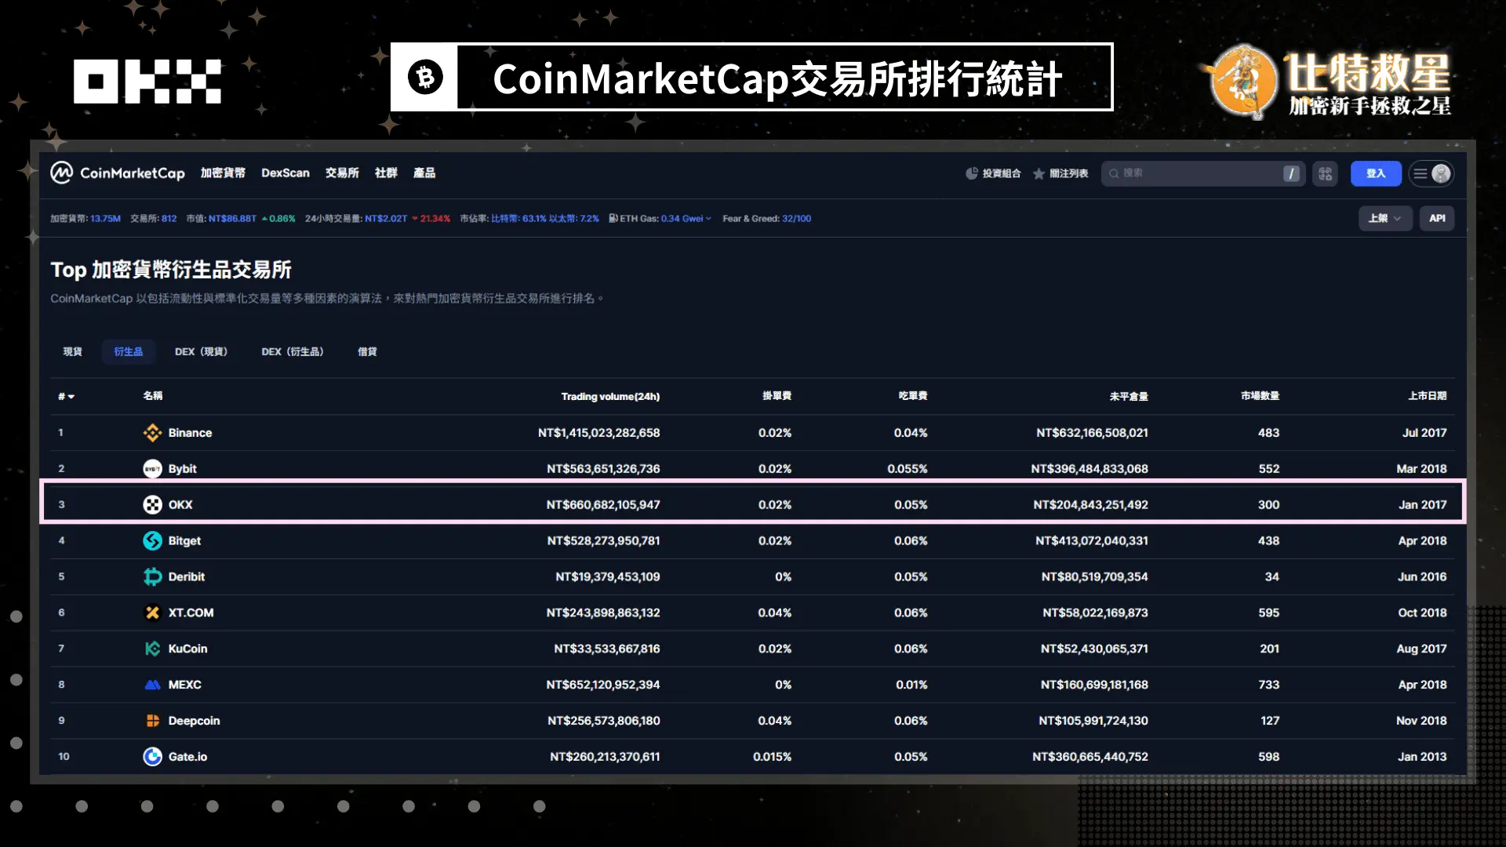Click the Binance exchange logo icon
The image size is (1506, 847).
(x=152, y=433)
